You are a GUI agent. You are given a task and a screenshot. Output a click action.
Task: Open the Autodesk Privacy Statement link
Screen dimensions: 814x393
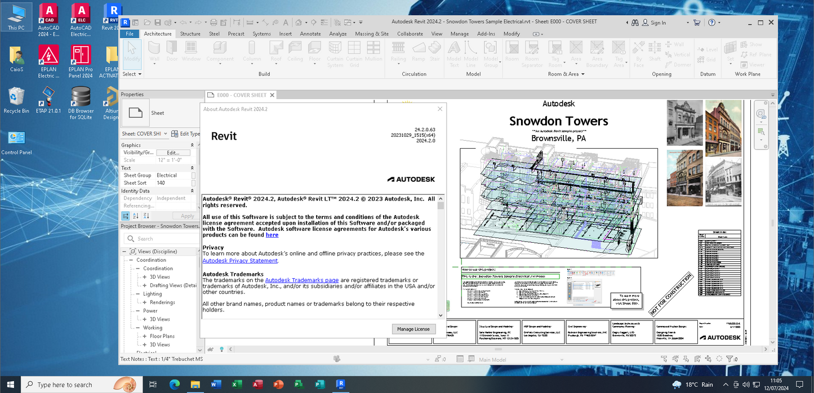pyautogui.click(x=240, y=261)
